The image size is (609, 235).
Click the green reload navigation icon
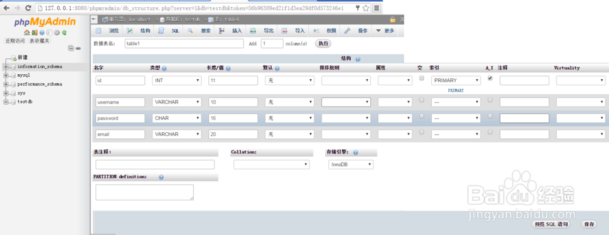pos(65,33)
